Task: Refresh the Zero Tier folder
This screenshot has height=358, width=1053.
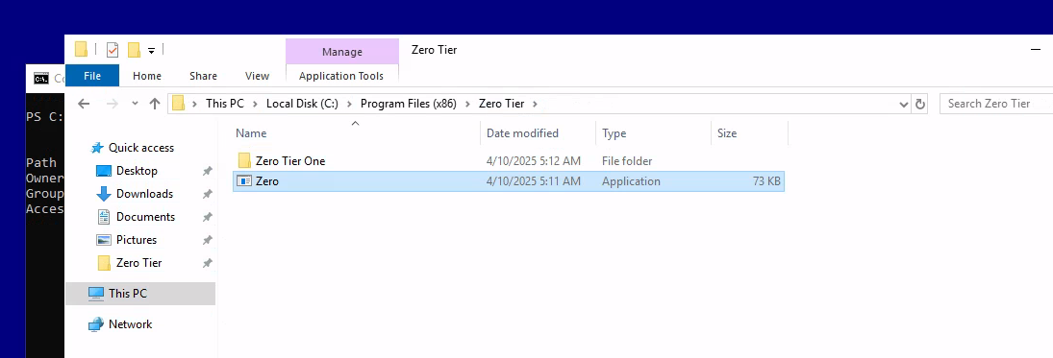Action: (920, 104)
